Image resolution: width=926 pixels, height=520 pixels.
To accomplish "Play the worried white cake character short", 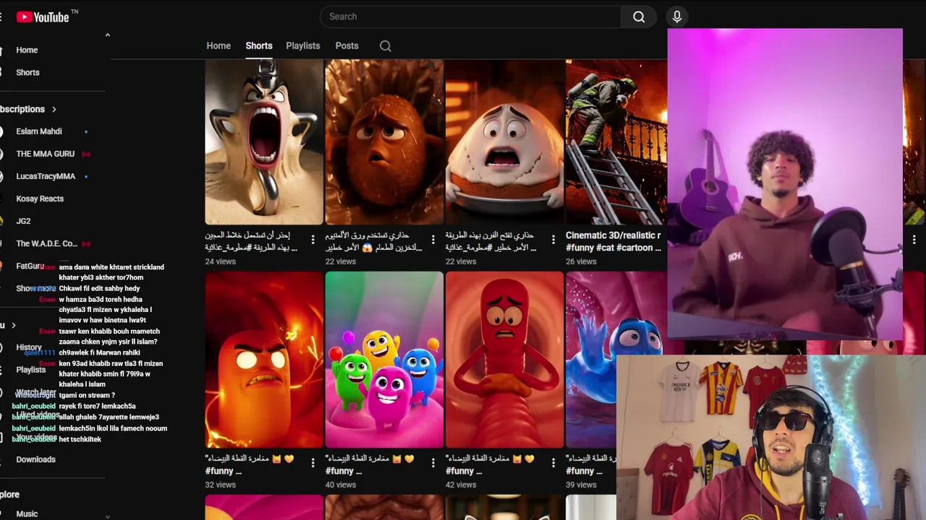I will 504,142.
